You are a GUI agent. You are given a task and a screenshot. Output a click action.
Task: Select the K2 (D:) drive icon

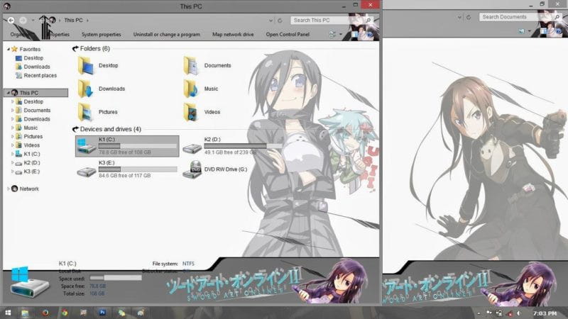(x=192, y=147)
